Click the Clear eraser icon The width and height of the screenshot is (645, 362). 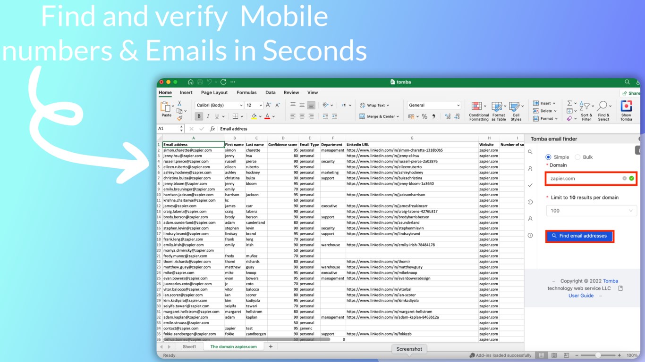click(569, 118)
